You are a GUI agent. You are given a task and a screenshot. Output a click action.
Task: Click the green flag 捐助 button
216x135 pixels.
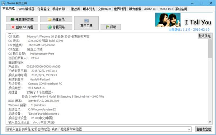coord(111,27)
